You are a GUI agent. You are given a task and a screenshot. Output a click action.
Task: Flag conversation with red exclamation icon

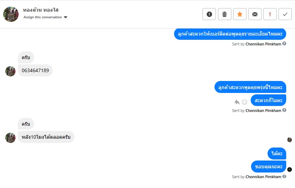point(270,14)
